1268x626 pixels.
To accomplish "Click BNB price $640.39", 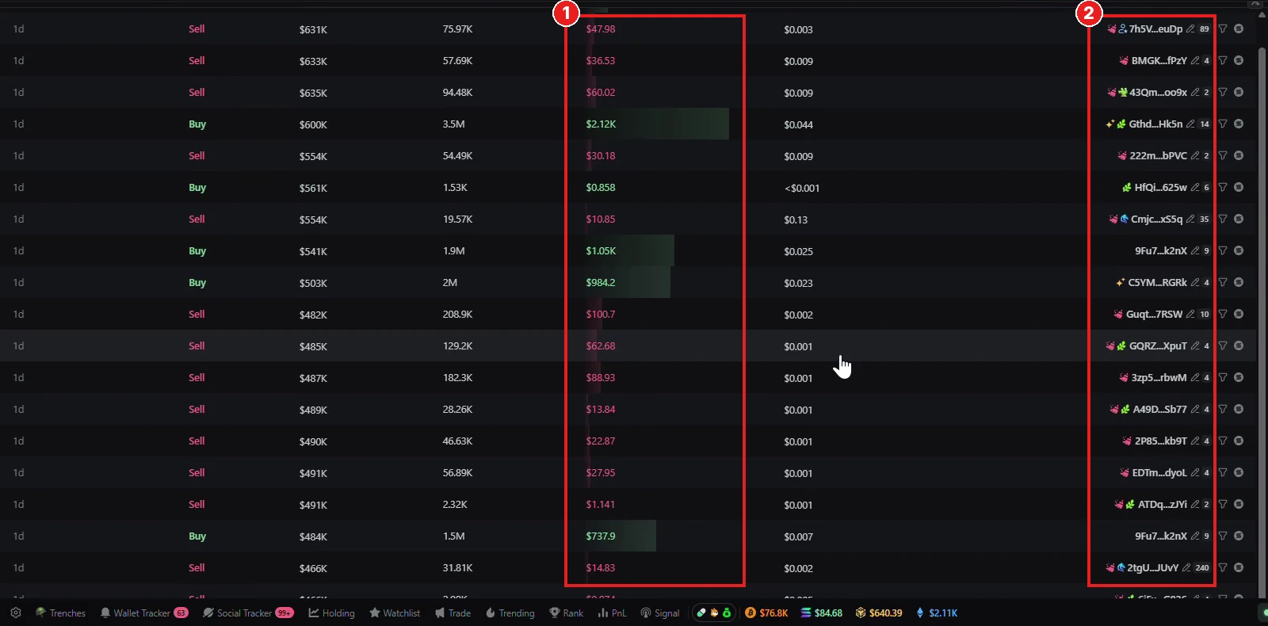I will tap(879, 613).
